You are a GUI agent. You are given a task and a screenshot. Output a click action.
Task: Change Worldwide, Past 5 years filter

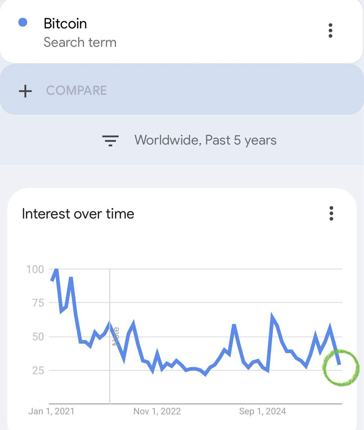tap(205, 140)
